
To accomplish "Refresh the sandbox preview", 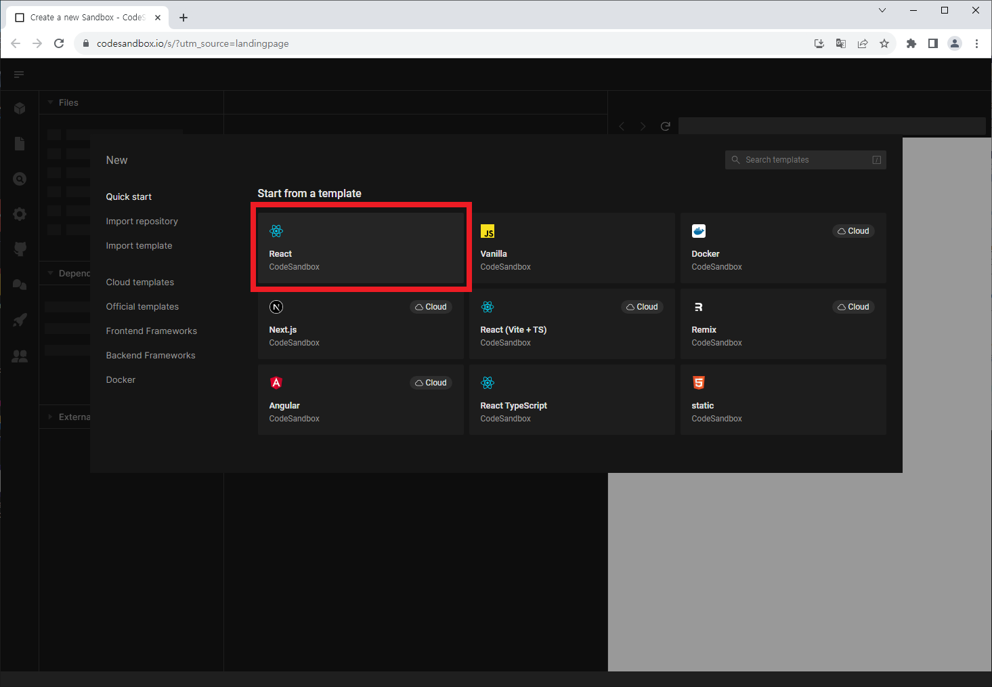I will pos(666,126).
